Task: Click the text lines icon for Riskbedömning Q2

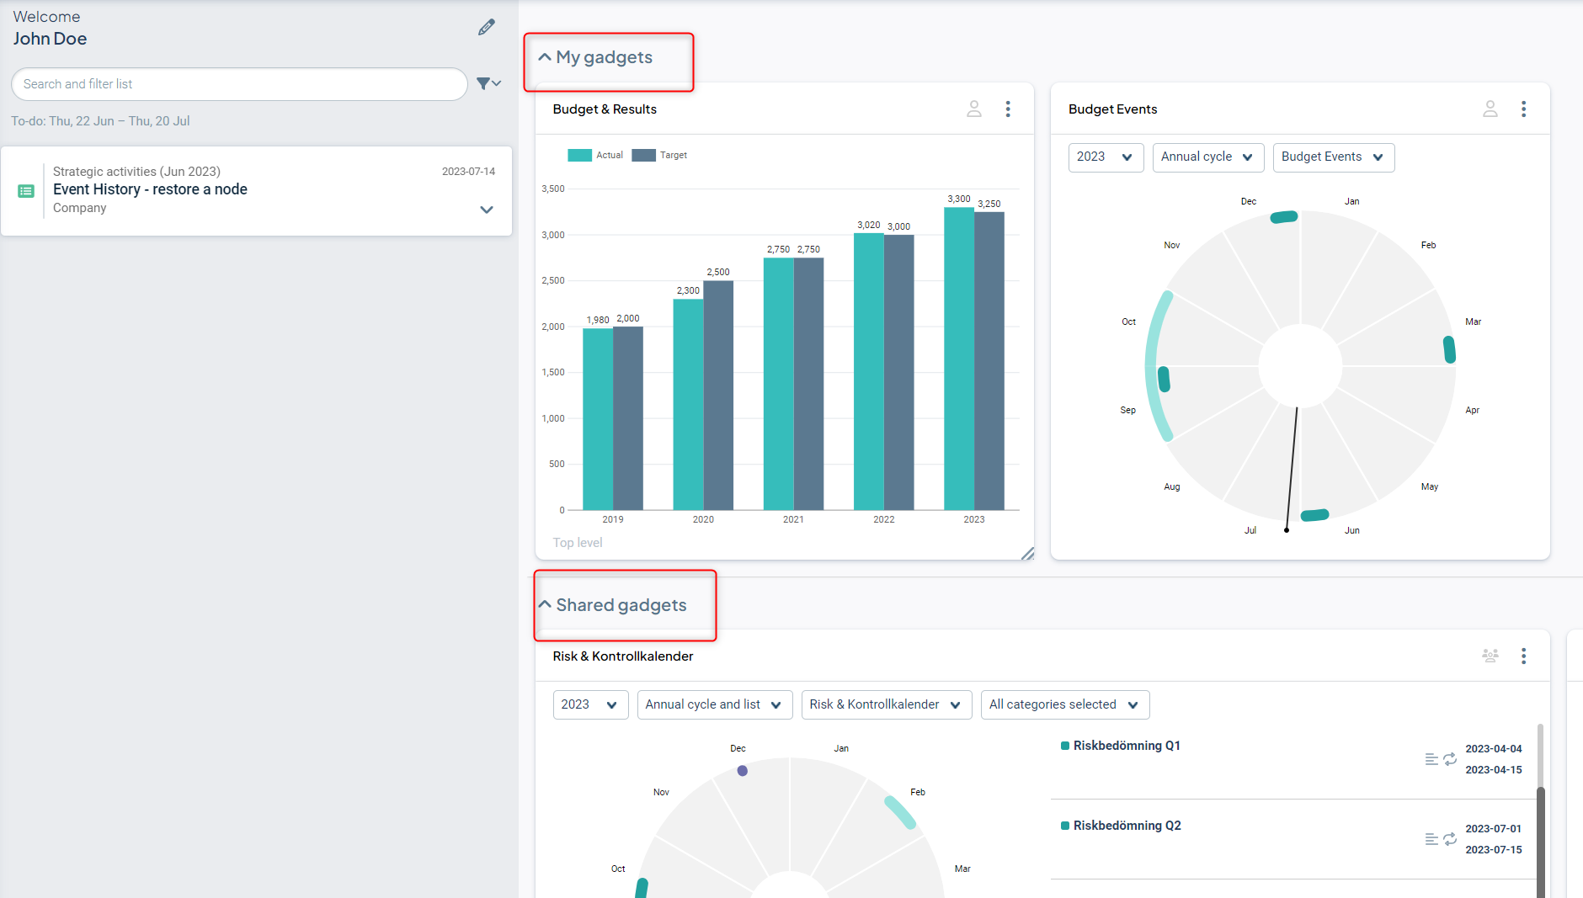Action: [1431, 839]
